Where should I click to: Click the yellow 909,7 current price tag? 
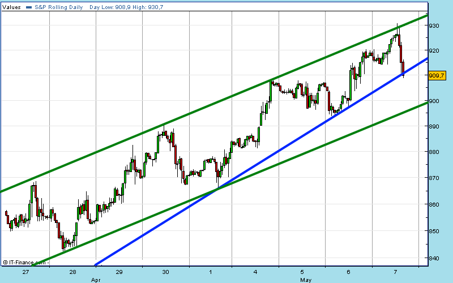pos(437,76)
